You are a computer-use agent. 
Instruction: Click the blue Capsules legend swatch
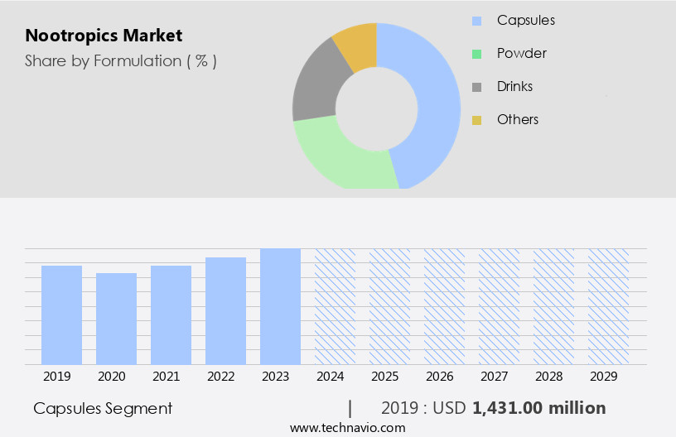476,21
